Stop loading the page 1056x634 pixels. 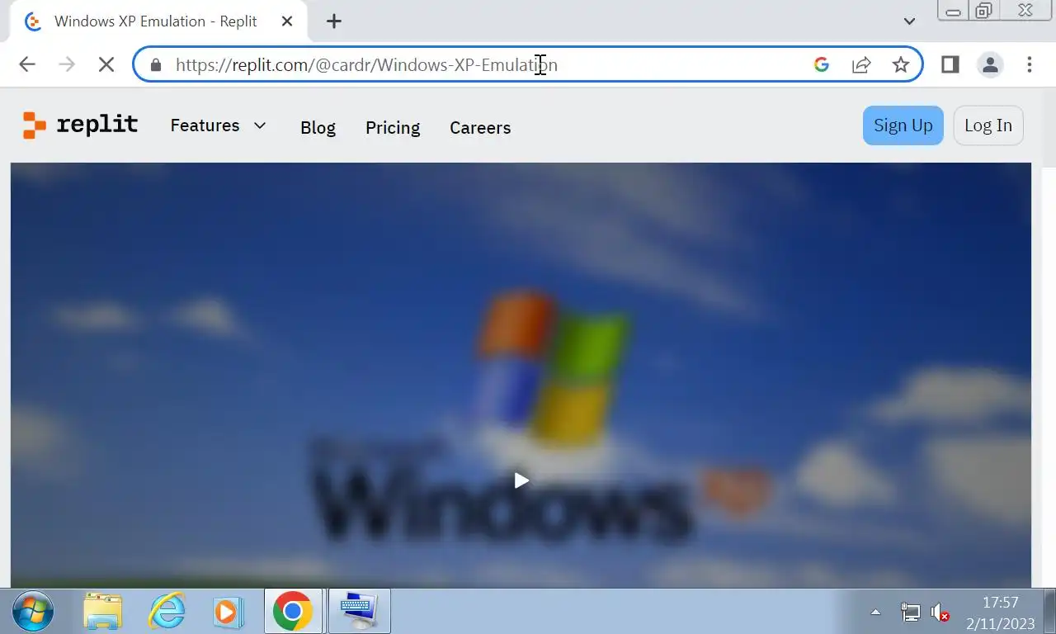click(x=106, y=64)
